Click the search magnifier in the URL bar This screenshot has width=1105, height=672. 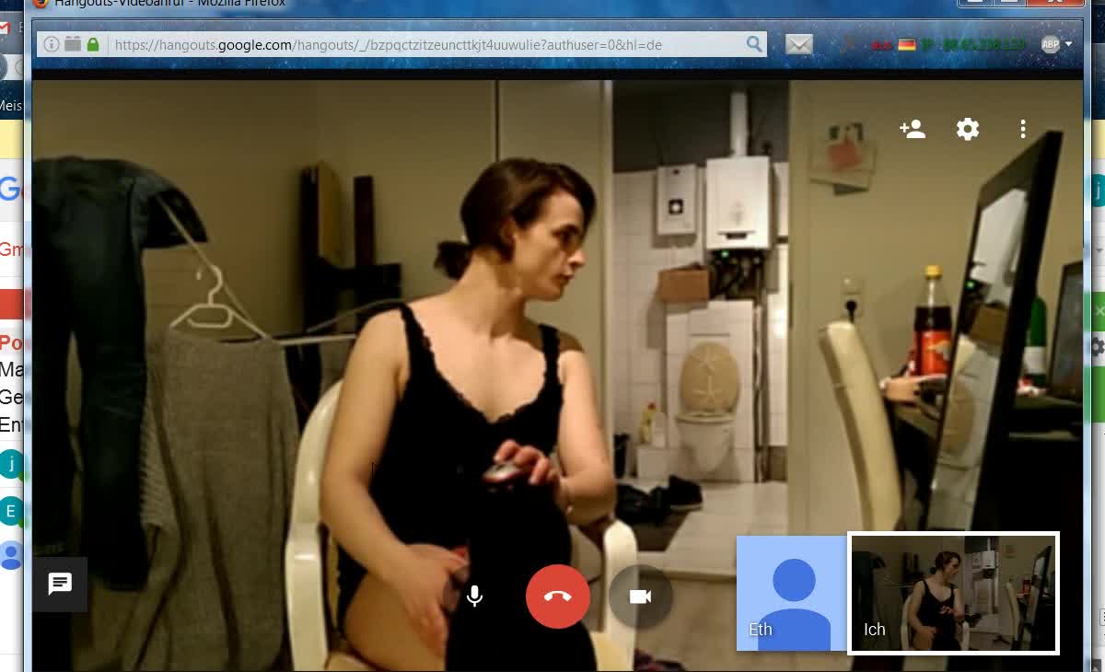pyautogui.click(x=754, y=44)
